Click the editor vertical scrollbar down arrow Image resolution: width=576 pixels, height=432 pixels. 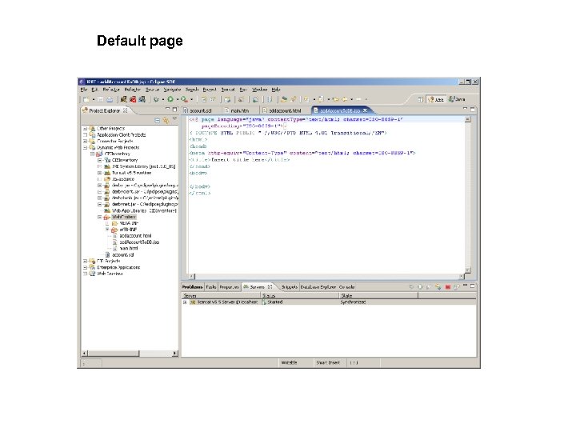467,270
